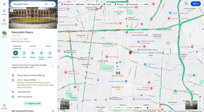204x112 pixels.
Task: Filter map by Pharmacies
Action: pos(132,4)
